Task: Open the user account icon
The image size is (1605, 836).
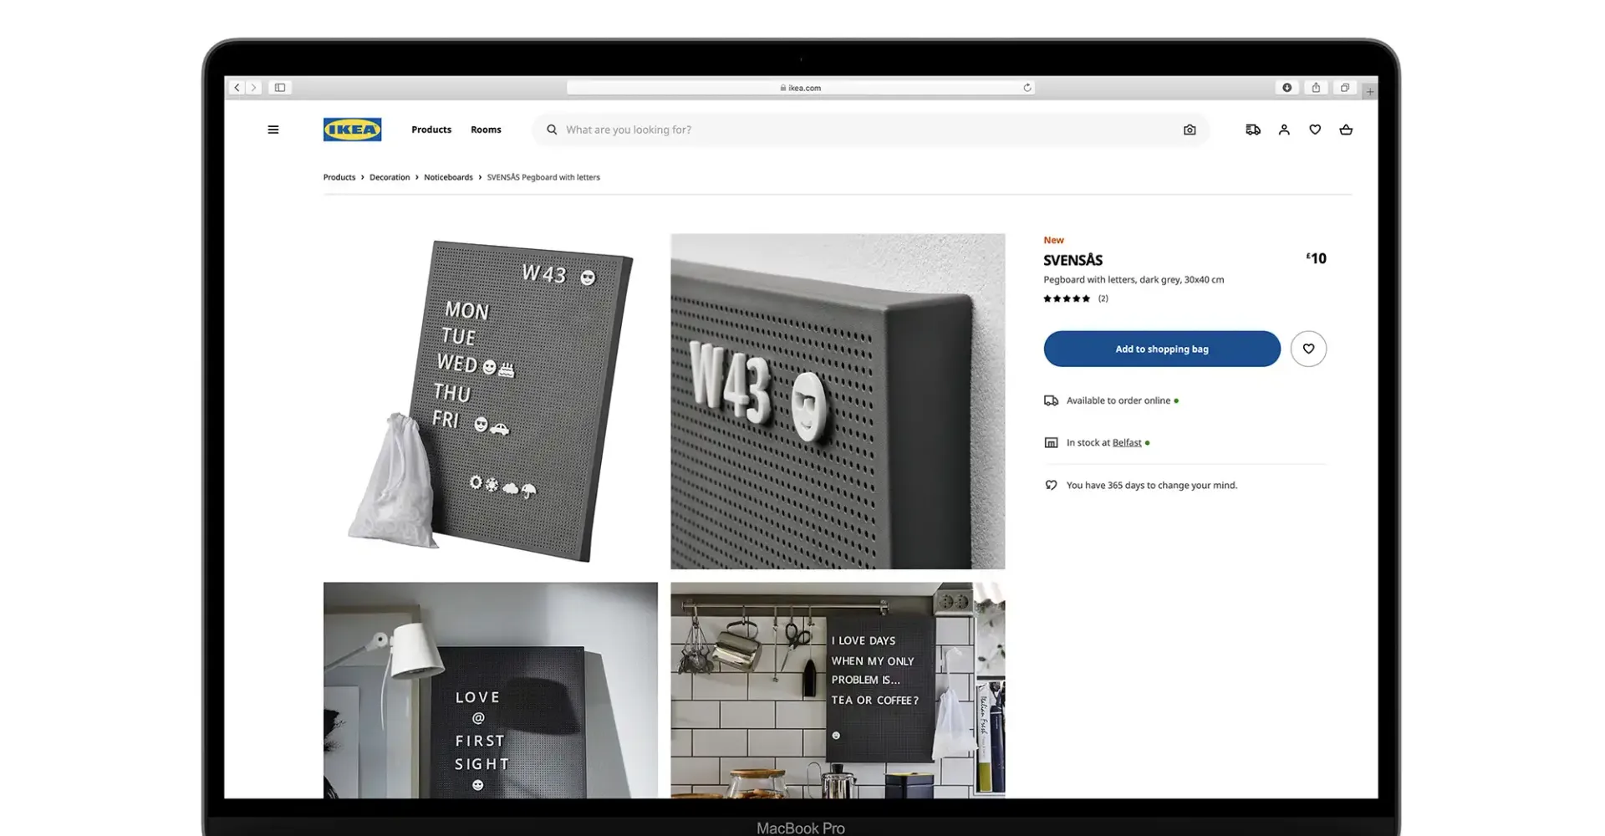Action: tap(1283, 130)
